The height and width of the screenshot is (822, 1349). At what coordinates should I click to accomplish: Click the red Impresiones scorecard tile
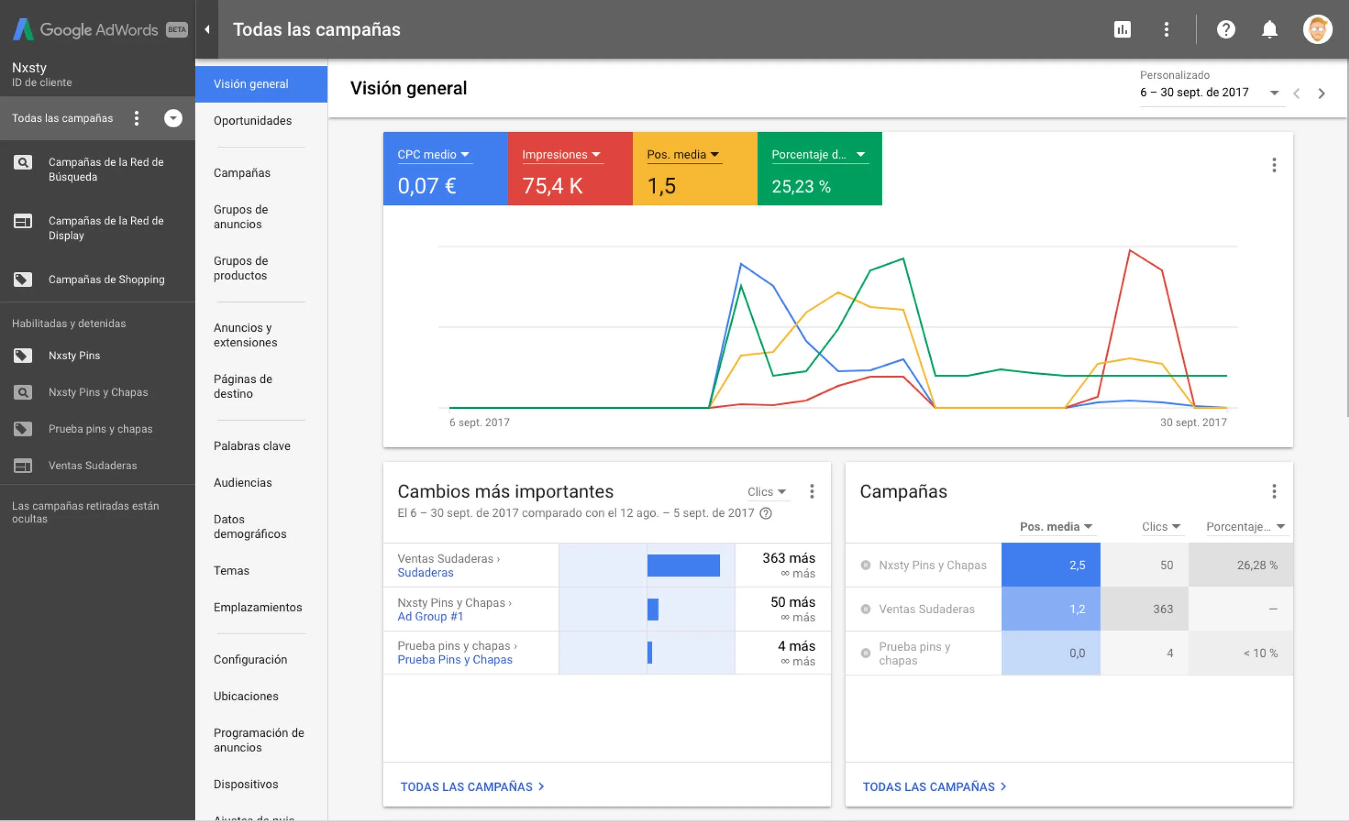pos(570,169)
